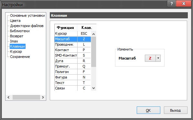Open the Библиотеки settings page

click(20, 31)
